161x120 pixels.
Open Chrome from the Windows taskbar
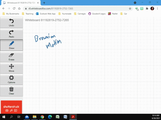(x=42, y=117)
